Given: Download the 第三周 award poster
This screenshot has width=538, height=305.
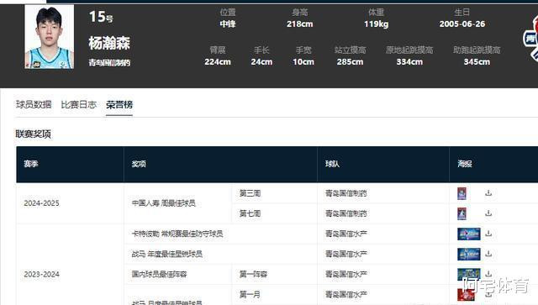Looking at the screenshot, I should (x=488, y=193).
